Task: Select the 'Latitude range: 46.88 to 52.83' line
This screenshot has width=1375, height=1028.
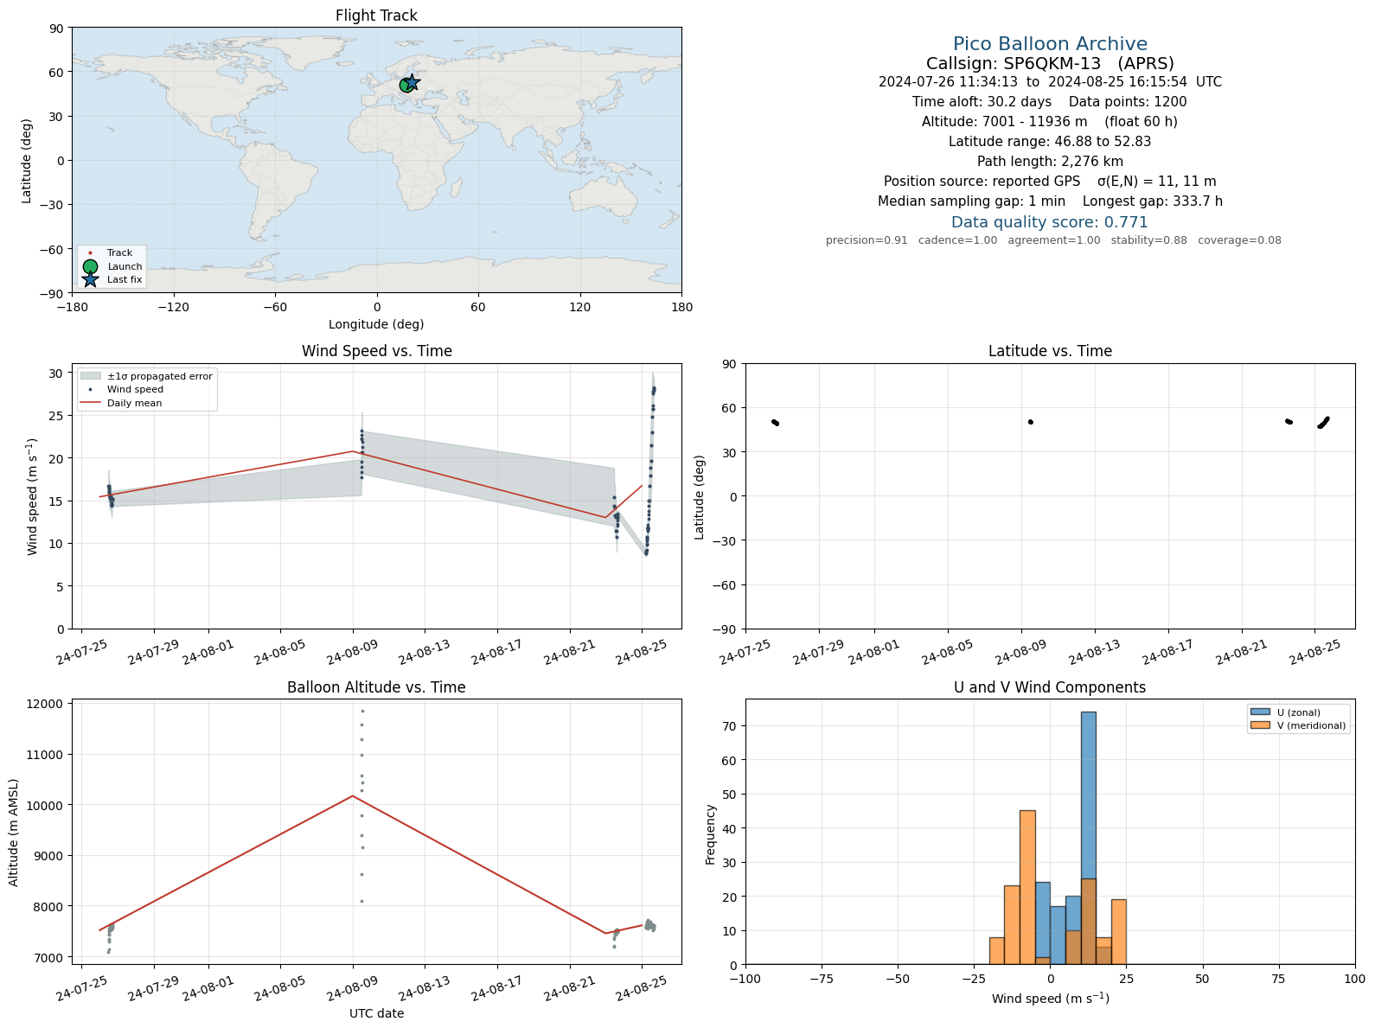Action: click(x=1050, y=142)
